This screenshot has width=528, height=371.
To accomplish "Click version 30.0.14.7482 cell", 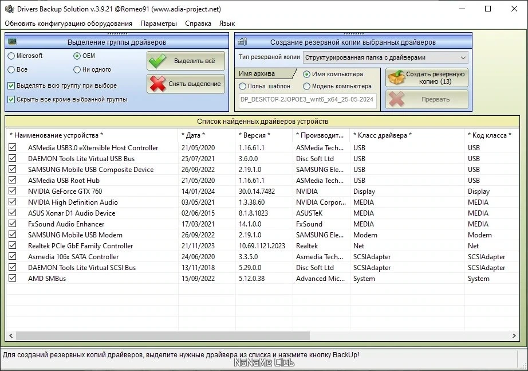I will [257, 191].
